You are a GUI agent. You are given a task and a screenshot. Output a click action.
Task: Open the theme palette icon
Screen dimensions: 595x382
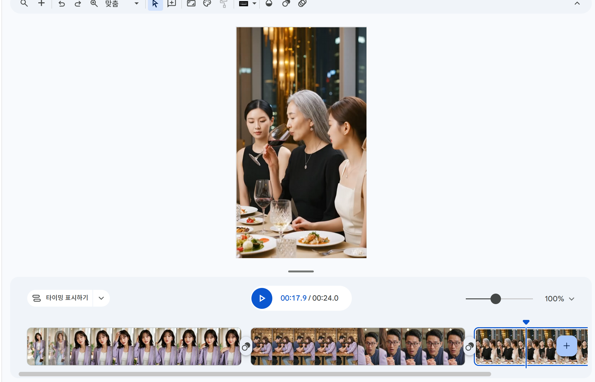pyautogui.click(x=207, y=3)
